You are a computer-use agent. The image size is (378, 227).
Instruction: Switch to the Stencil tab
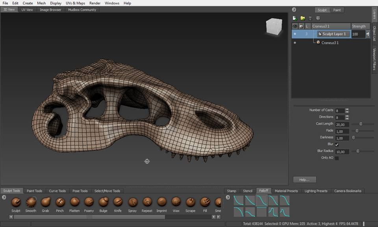pos(248,191)
